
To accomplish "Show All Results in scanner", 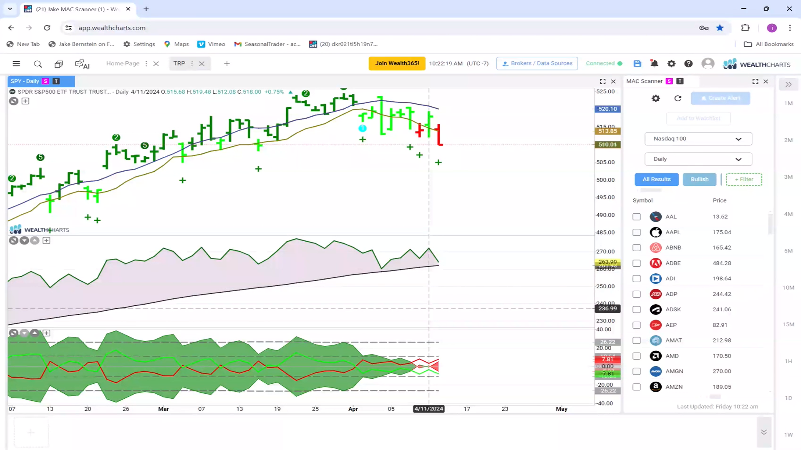I will [x=657, y=180].
